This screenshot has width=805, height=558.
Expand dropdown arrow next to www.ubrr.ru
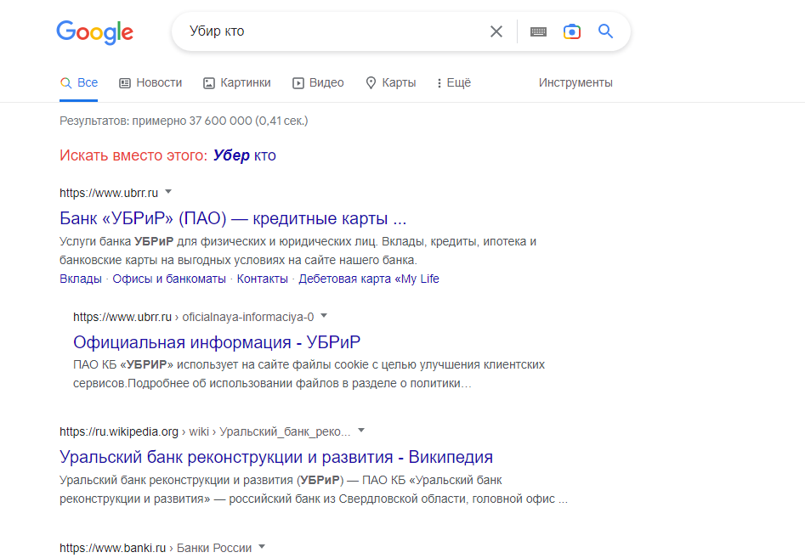[x=168, y=191]
